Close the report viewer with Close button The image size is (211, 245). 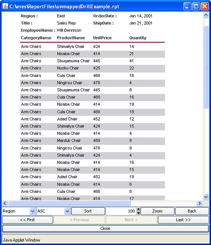tap(105, 229)
